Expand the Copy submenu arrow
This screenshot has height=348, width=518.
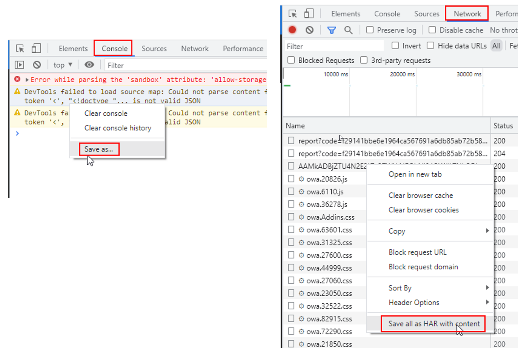tap(487, 231)
